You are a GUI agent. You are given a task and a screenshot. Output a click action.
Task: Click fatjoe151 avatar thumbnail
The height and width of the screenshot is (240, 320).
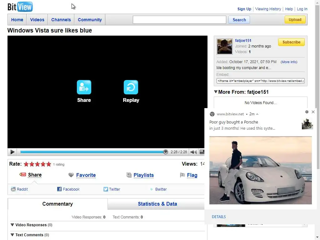(224, 46)
